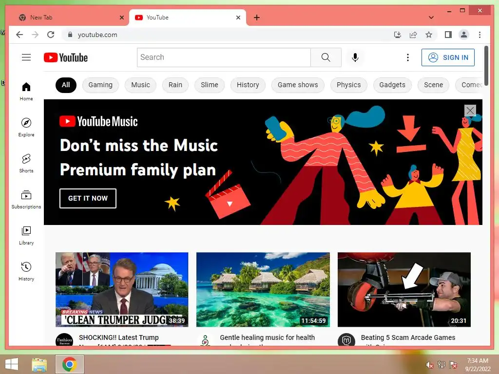The height and width of the screenshot is (374, 499).
Task: Open 'Gentle healing music for health' title
Action: (x=268, y=337)
